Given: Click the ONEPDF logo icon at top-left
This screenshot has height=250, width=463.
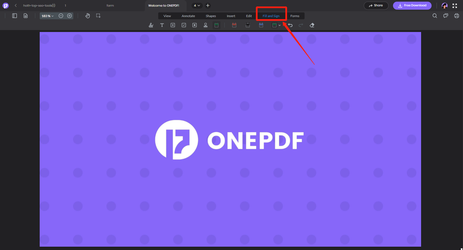Looking at the screenshot, I should pyautogui.click(x=6, y=6).
